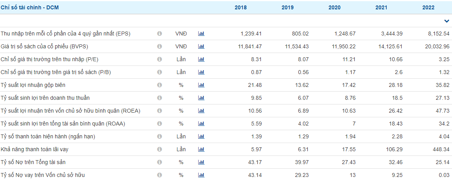Click the 2021 net margin value 18.5
The width and height of the screenshot is (452, 182).
(398, 98)
